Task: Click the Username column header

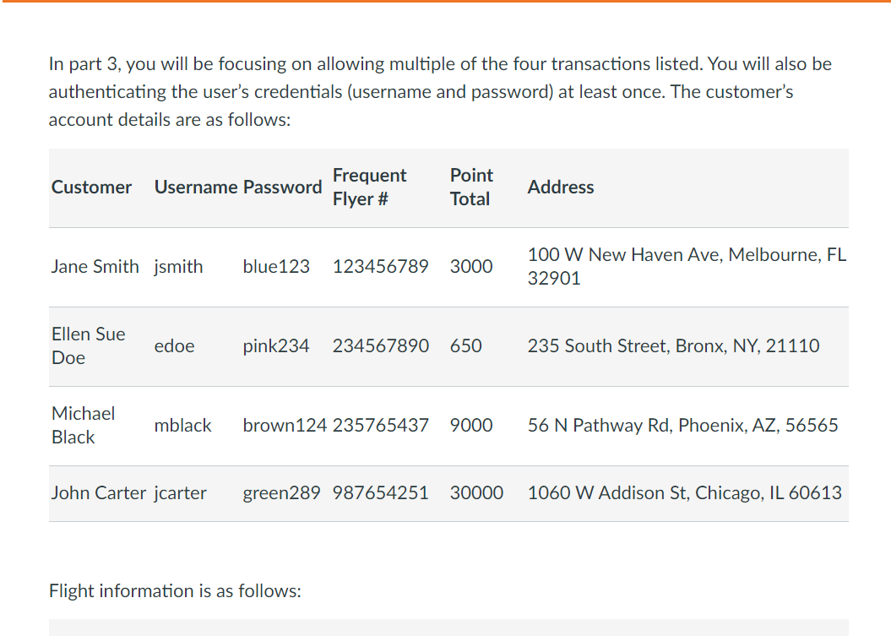Action: (196, 187)
